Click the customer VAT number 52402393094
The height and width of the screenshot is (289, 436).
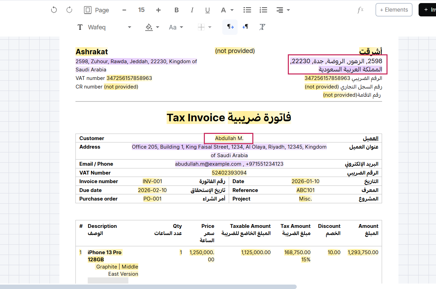pos(229,173)
